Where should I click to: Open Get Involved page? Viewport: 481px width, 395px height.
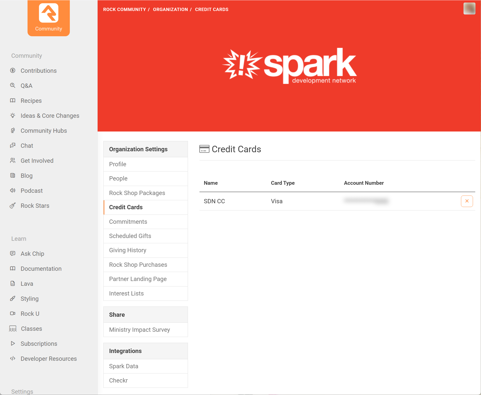pos(37,161)
